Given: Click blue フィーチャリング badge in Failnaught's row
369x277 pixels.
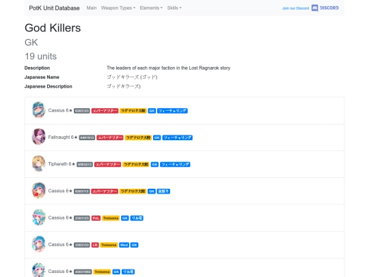Looking at the screenshot, I should coord(178,137).
